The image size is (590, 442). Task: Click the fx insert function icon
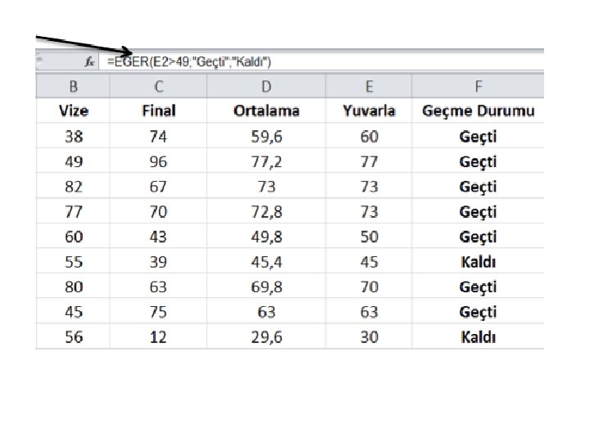(x=89, y=61)
